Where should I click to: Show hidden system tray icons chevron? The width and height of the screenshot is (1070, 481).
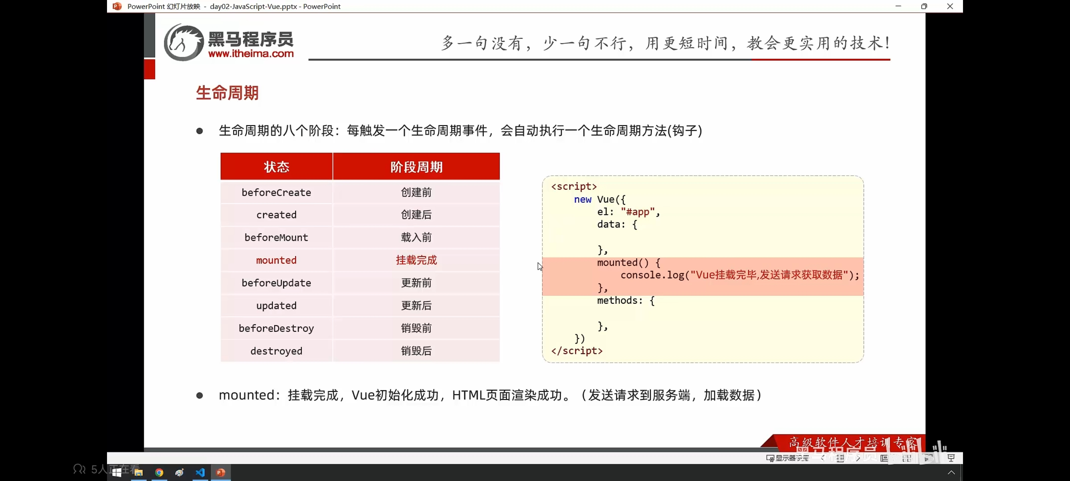click(x=951, y=472)
